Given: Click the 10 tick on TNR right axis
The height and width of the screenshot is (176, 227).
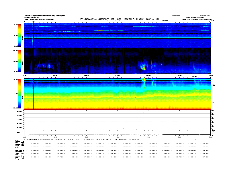Looking at the screenshot, I should click(x=213, y=103).
